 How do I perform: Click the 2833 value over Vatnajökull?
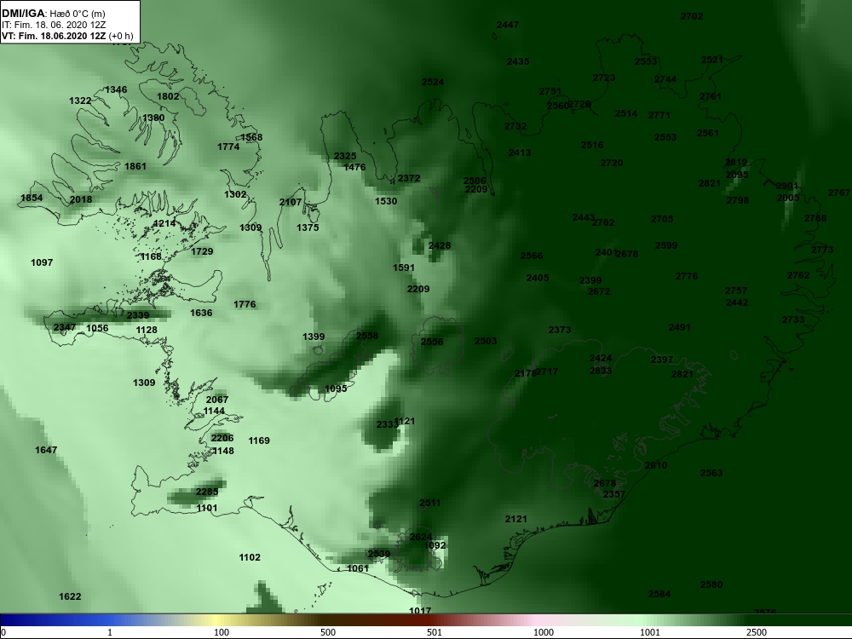601,371
